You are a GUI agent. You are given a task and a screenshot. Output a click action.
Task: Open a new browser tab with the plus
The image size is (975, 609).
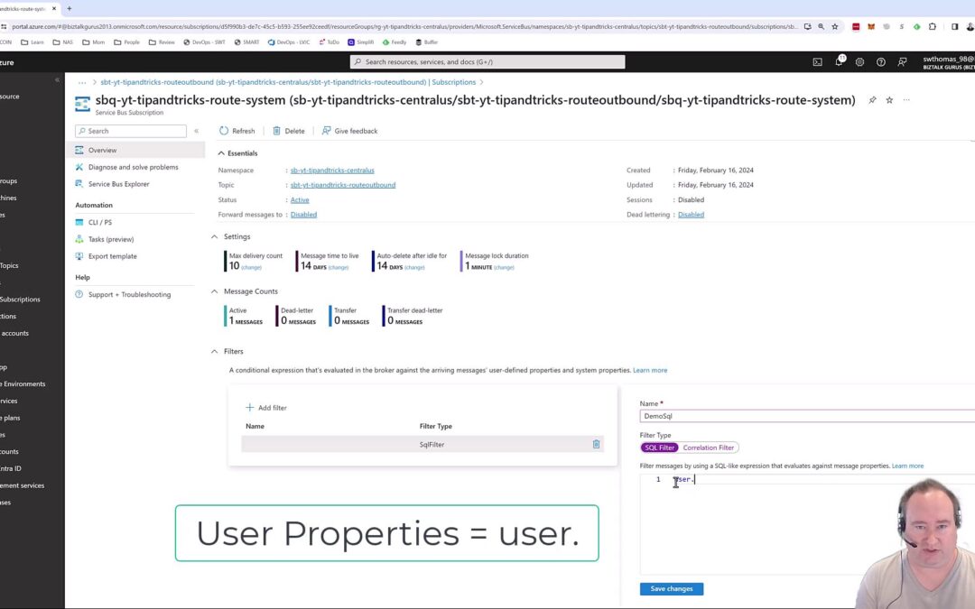coord(69,9)
